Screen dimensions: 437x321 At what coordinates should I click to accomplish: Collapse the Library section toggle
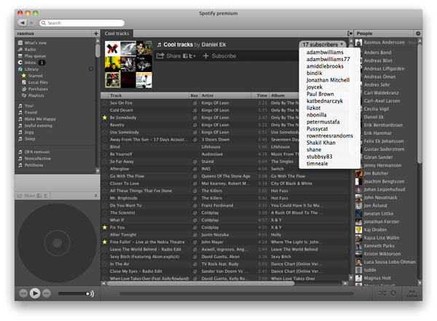[91, 69]
